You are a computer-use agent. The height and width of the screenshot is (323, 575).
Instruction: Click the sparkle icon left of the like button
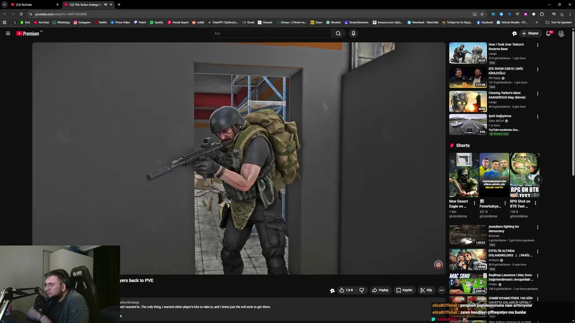click(x=332, y=290)
